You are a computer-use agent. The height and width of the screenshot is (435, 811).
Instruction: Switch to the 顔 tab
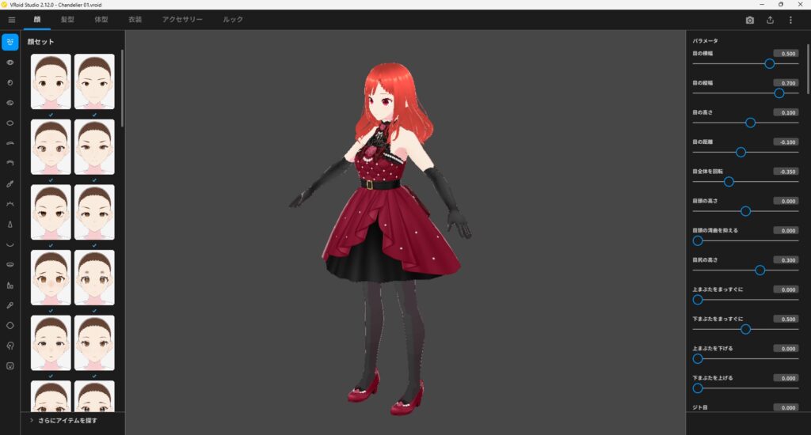[x=36, y=20]
